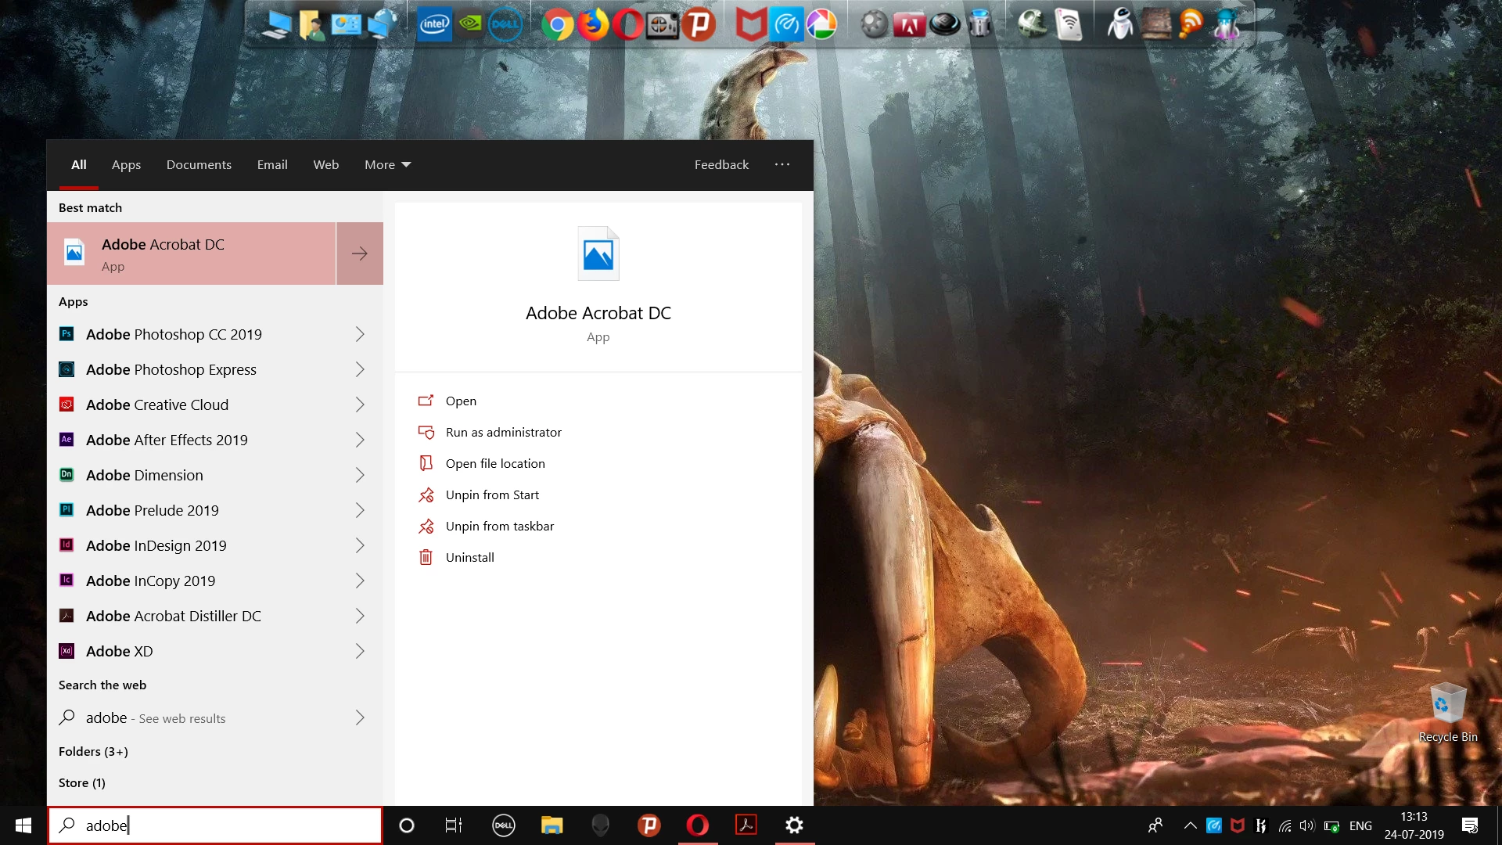
Task: Open Settings gear in taskbar
Action: [794, 825]
